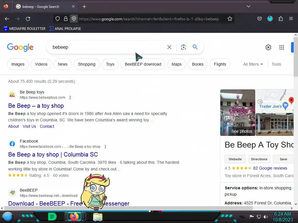List all tabs with chevron

point(249,6)
